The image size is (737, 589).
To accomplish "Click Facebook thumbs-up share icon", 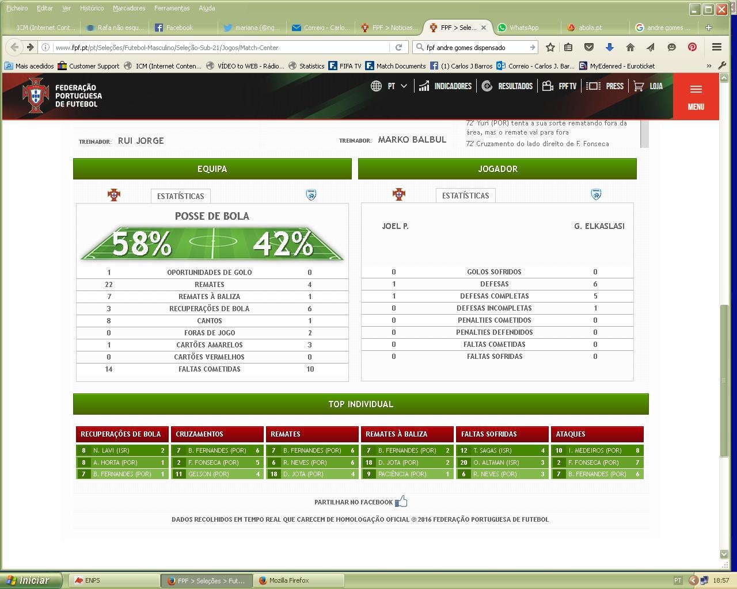I will (x=401, y=502).
